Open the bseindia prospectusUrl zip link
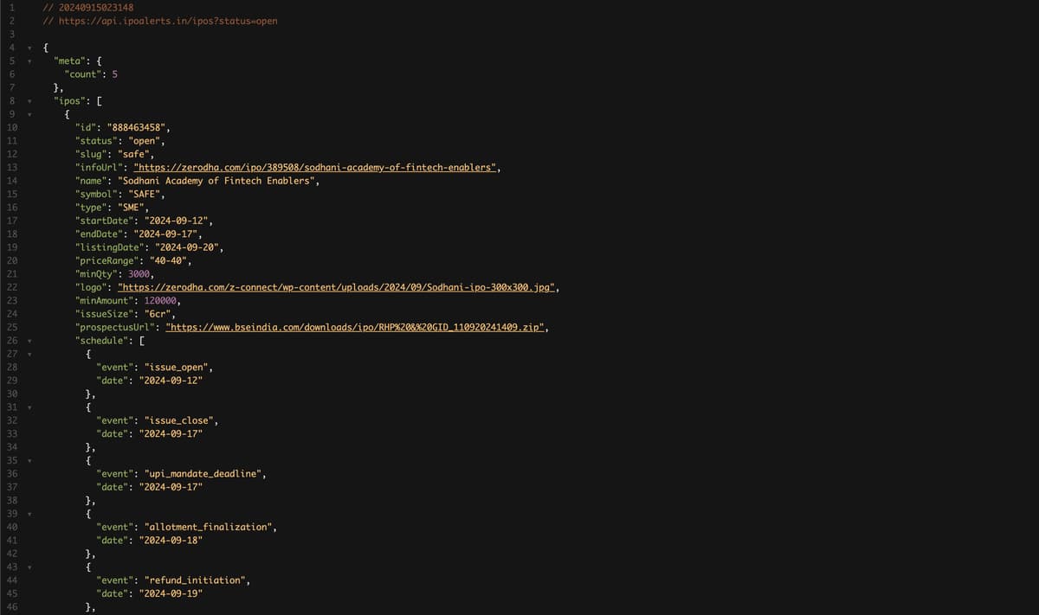 [354, 327]
